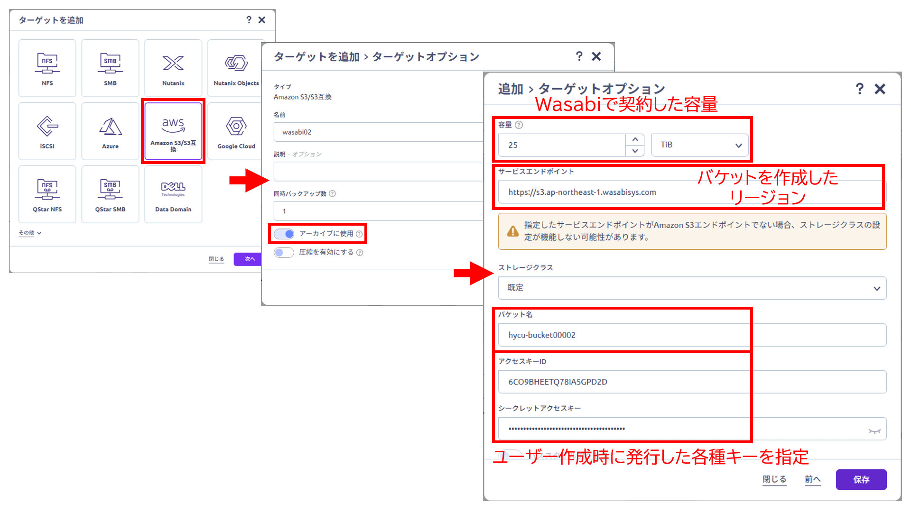Choose the Azure target tile
The height and width of the screenshot is (512, 911).
click(x=110, y=131)
